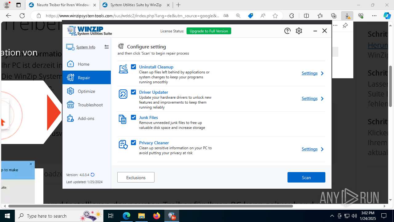Click the browser address bar URL
394x222 pixels.
coord(132,16)
